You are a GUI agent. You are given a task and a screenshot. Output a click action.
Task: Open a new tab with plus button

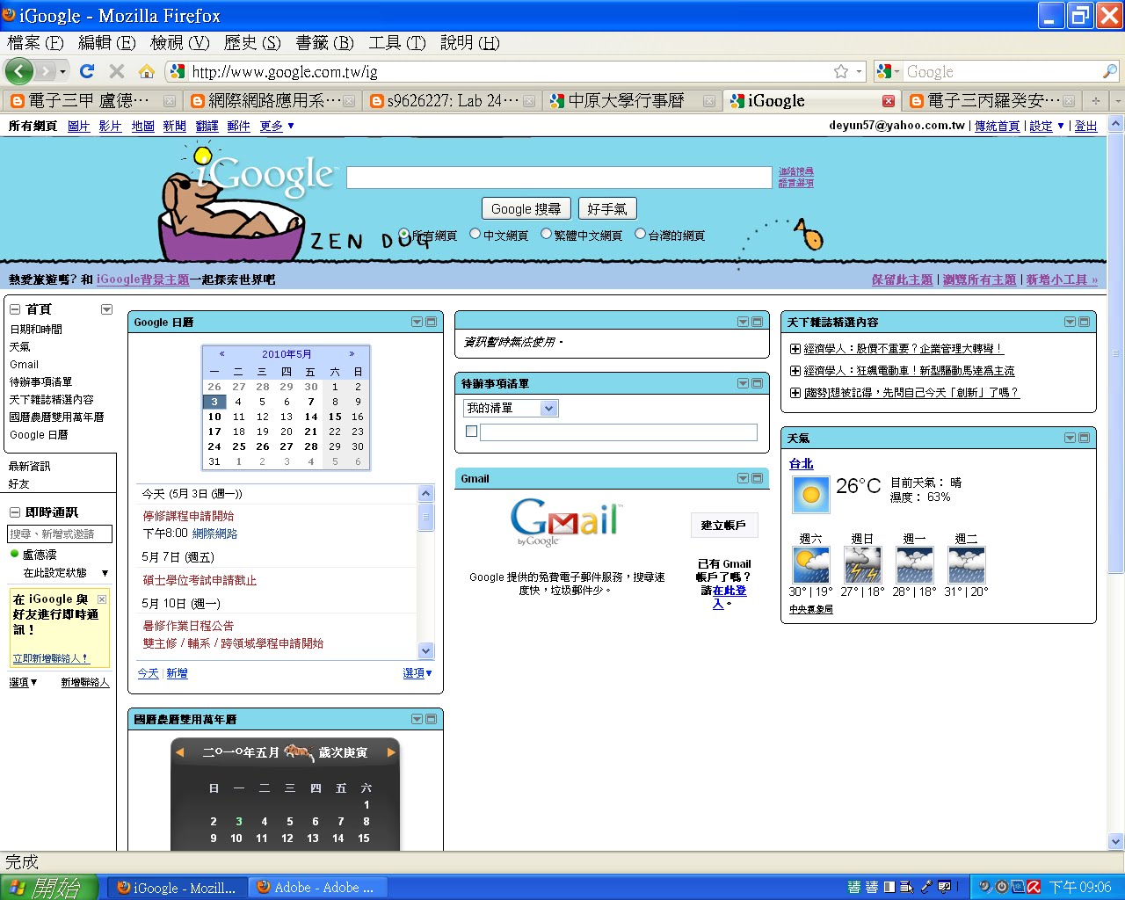pyautogui.click(x=1095, y=101)
